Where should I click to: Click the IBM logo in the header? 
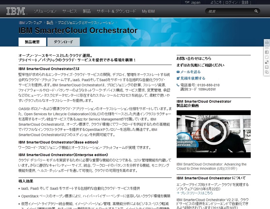click(16, 11)
